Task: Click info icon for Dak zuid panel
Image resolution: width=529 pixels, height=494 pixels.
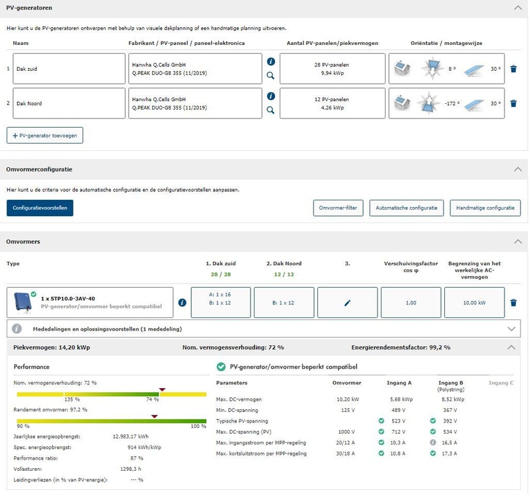Action: [270, 61]
